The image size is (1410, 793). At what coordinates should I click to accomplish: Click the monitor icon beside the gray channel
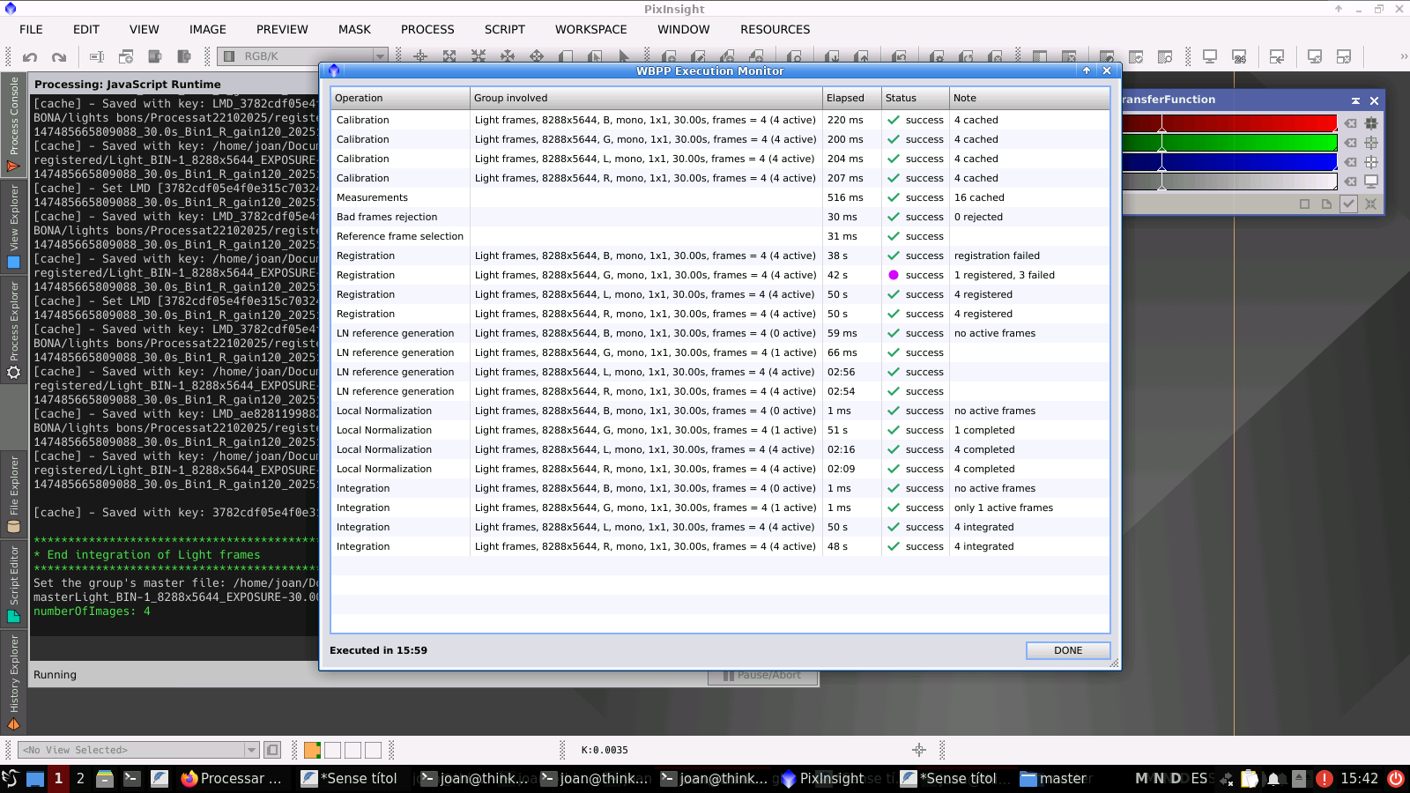pos(1370,182)
